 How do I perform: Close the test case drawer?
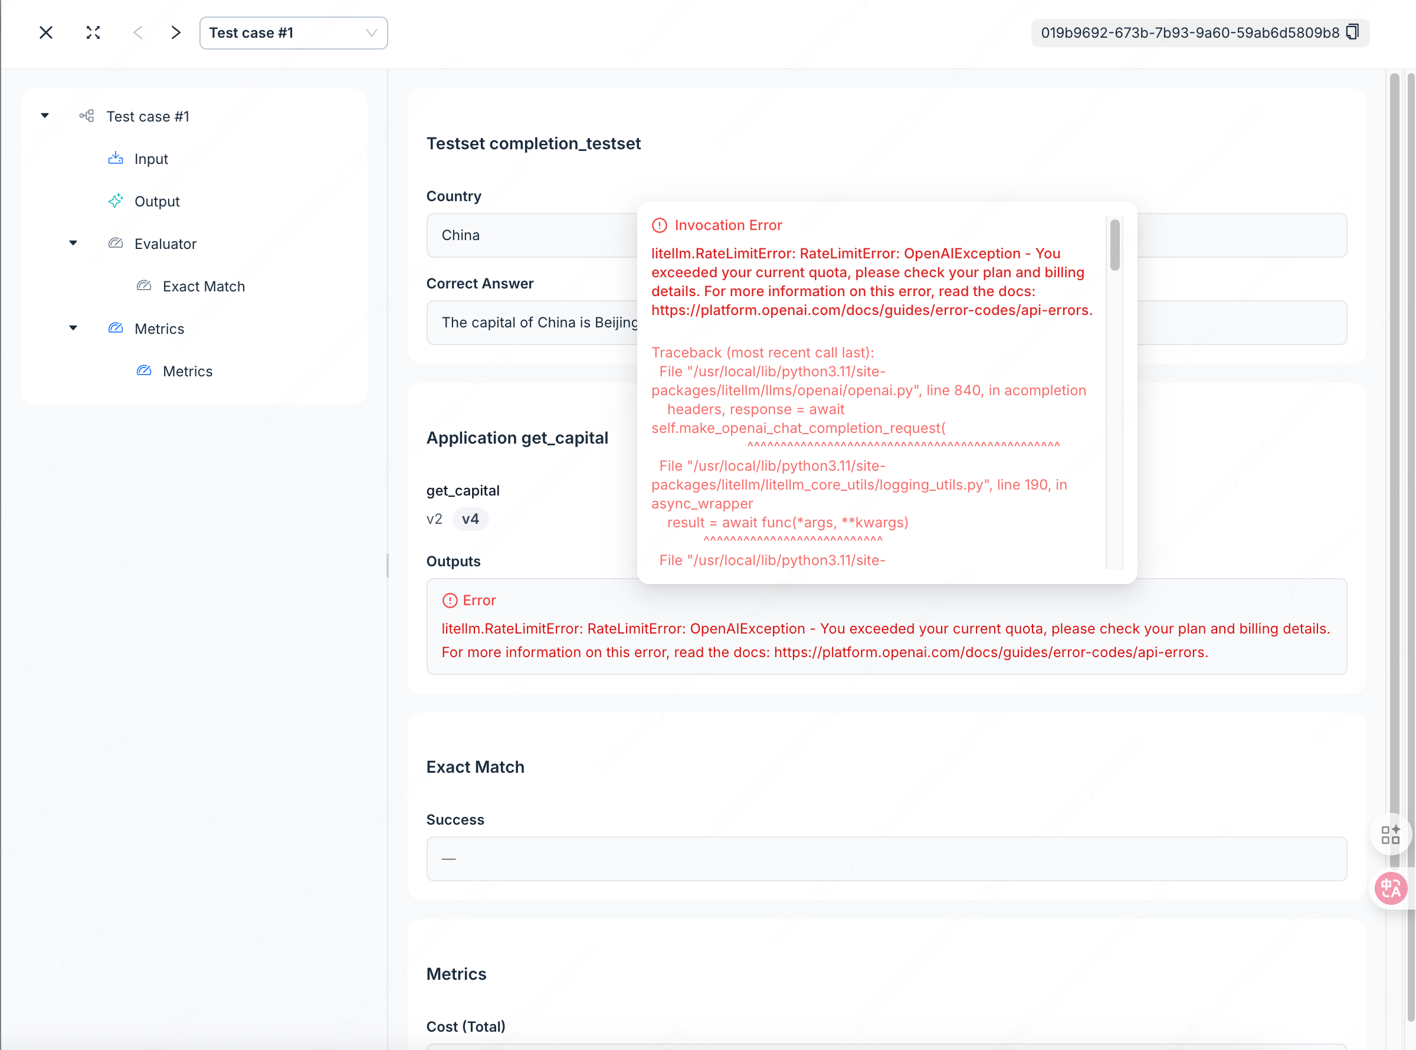pyautogui.click(x=46, y=32)
